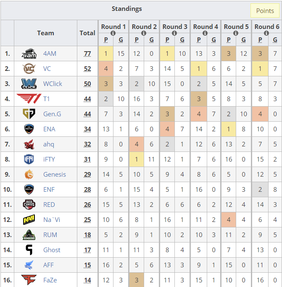
Task: Click the yellow first-place cell for ENA Round 5
Action: [x=229, y=129]
